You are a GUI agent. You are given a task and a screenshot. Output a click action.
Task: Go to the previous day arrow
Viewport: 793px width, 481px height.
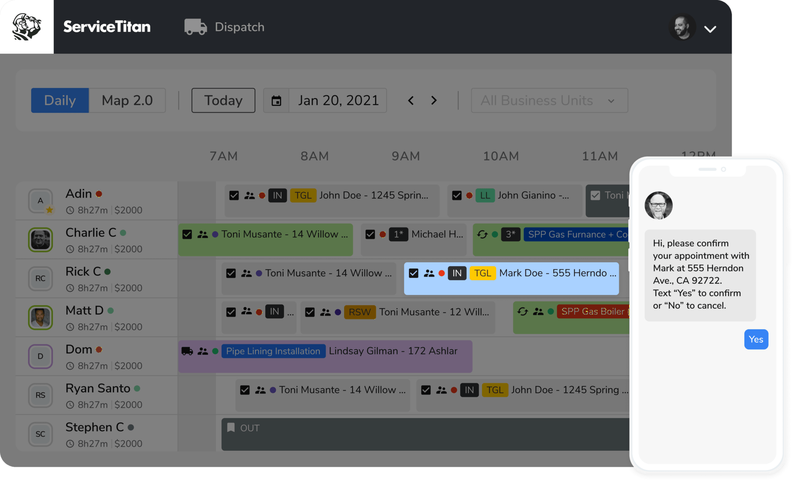click(x=411, y=100)
